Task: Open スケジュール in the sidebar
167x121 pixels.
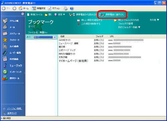Action: pyautogui.click(x=11, y=33)
